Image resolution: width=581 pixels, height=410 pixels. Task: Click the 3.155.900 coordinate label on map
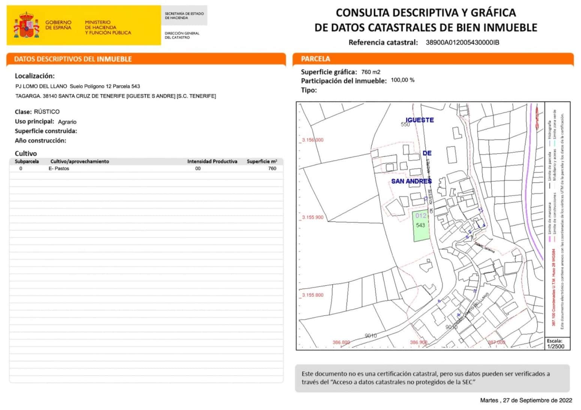click(x=313, y=217)
